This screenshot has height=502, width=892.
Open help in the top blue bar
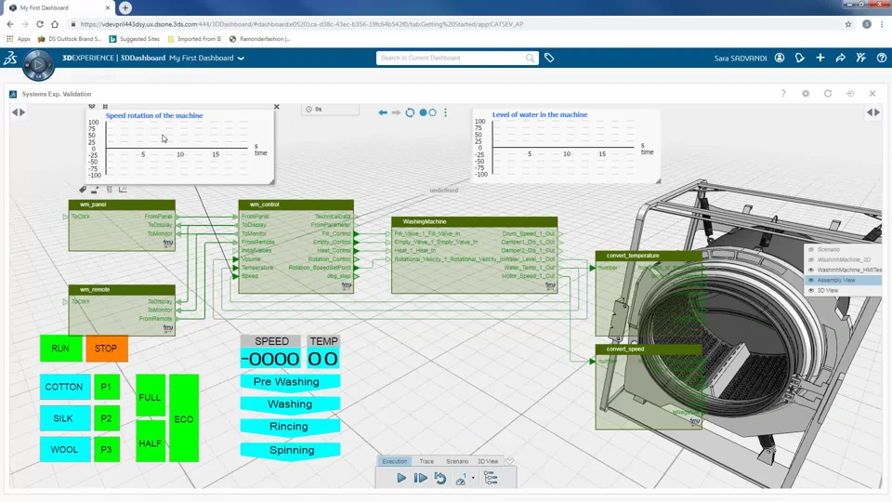881,58
